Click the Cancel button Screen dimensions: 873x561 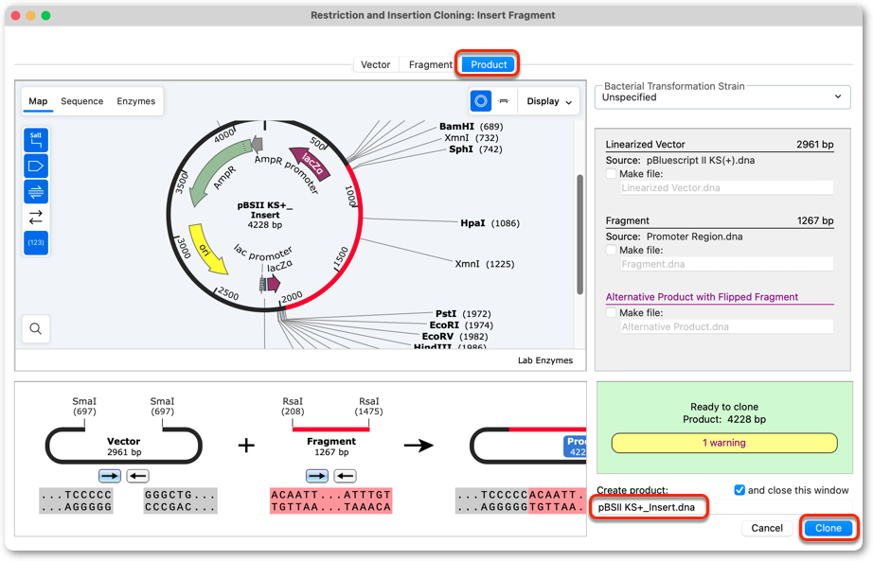767,528
